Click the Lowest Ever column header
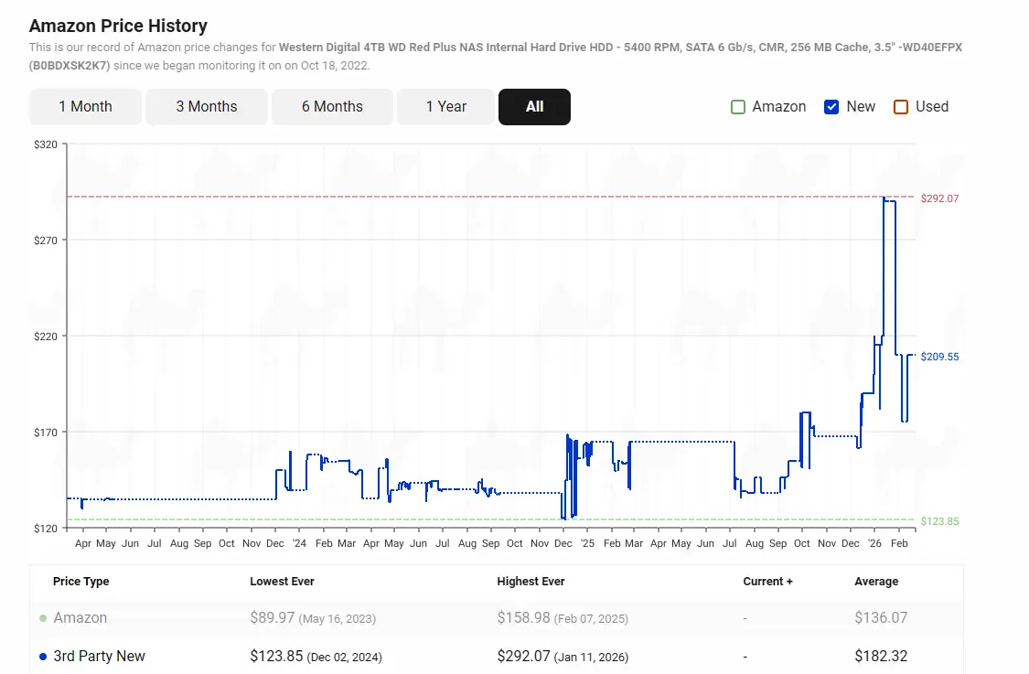This screenshot has width=1029, height=674. [282, 582]
